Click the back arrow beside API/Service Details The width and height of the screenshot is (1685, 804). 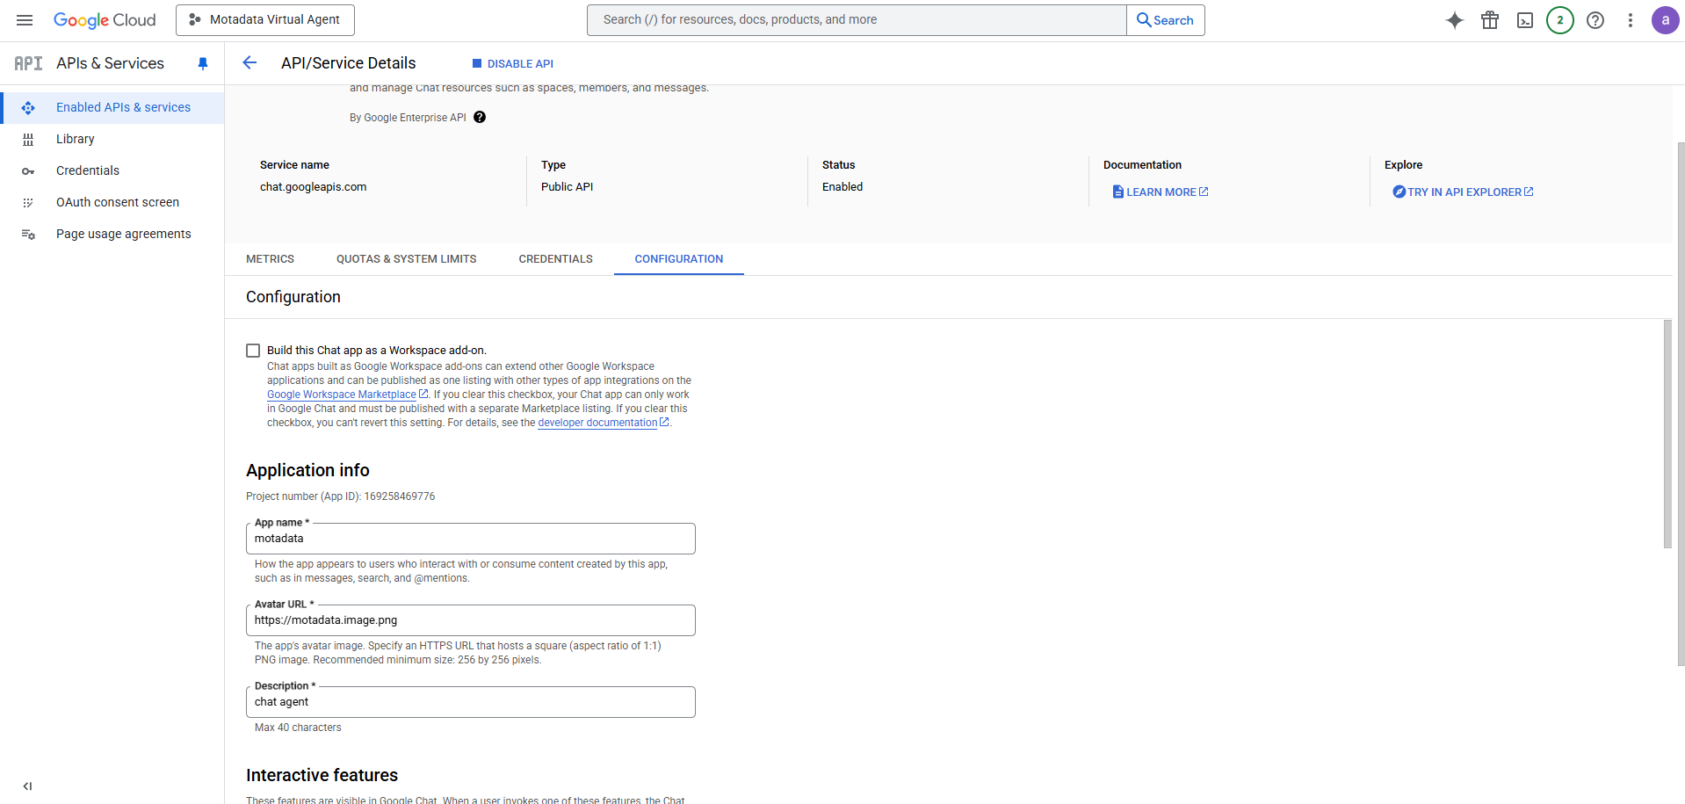249,62
